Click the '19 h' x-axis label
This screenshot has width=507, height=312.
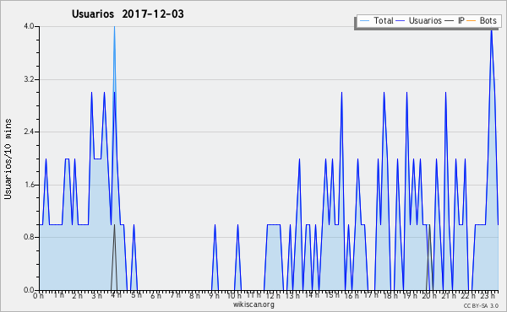(410, 295)
